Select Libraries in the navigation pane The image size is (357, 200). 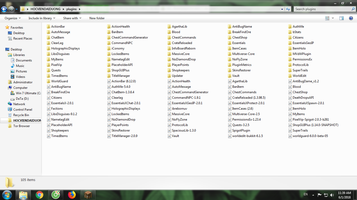click(19, 55)
